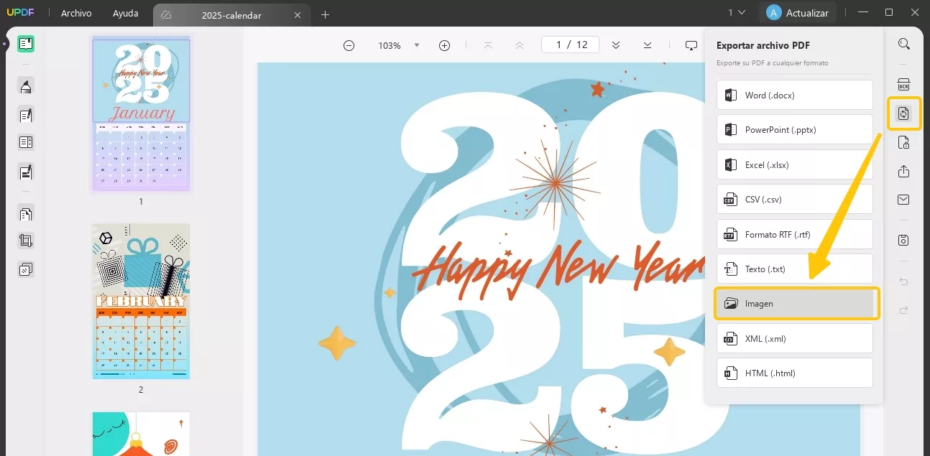This screenshot has height=456, width=930.
Task: Click the UPDF logo
Action: tap(20, 13)
